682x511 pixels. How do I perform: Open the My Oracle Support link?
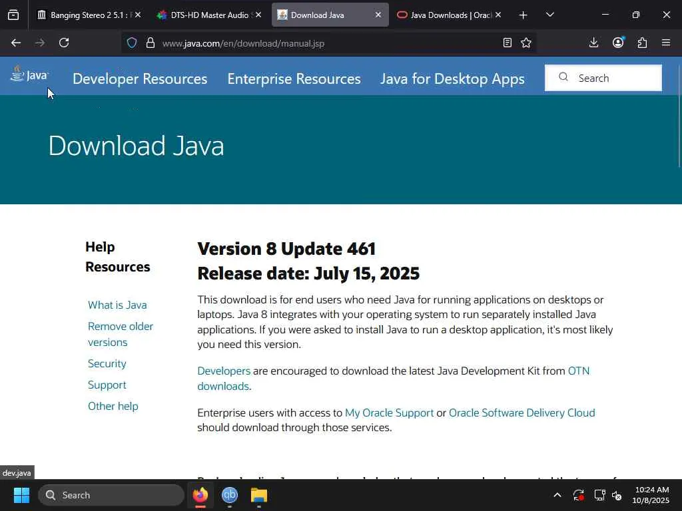coord(389,413)
